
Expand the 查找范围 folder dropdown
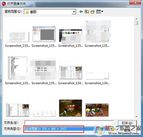(x=74, y=12)
